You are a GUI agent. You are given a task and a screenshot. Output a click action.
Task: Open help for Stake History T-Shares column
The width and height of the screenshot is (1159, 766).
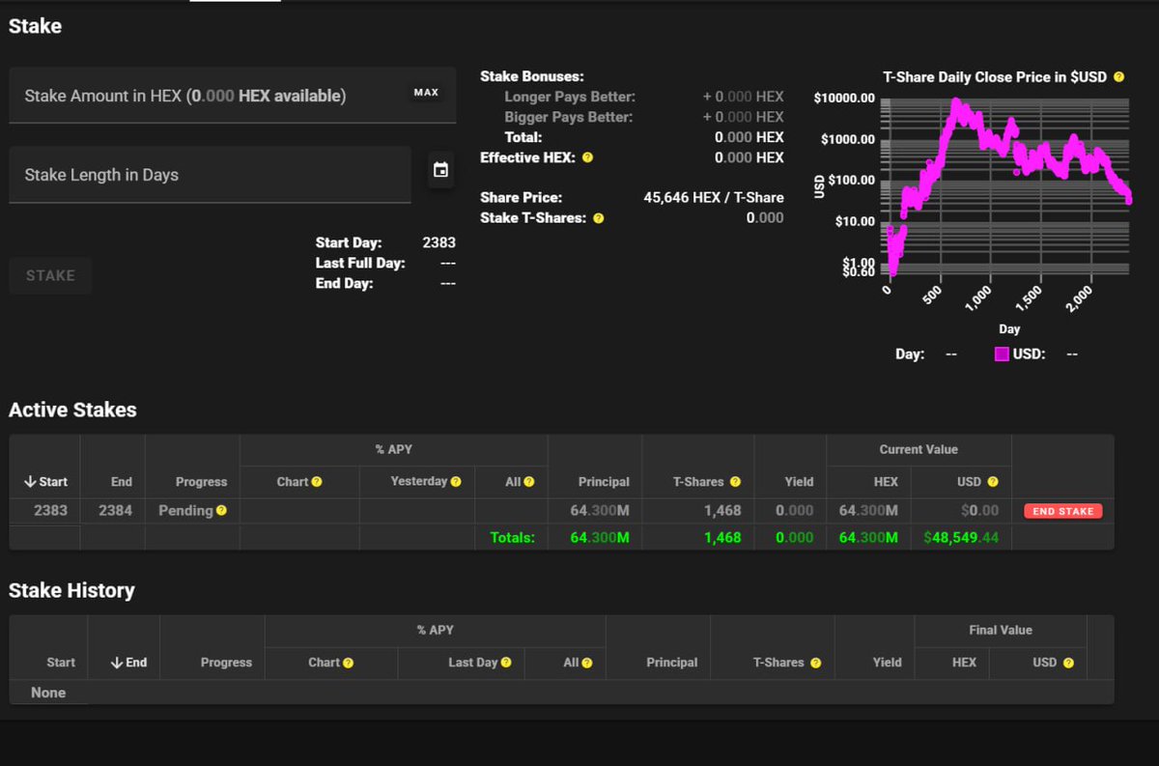tap(815, 663)
